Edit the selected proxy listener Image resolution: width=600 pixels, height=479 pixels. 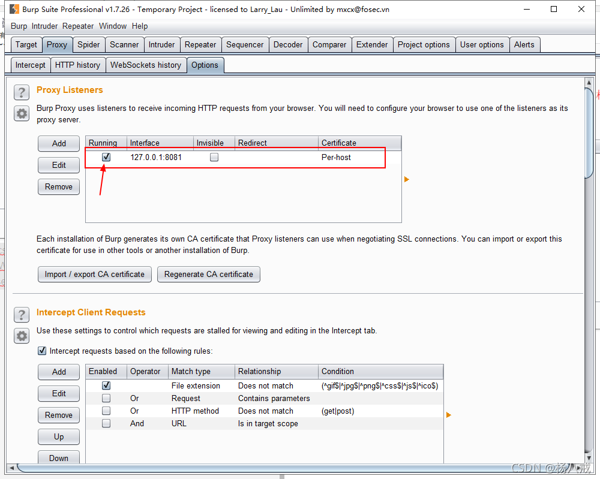(59, 165)
